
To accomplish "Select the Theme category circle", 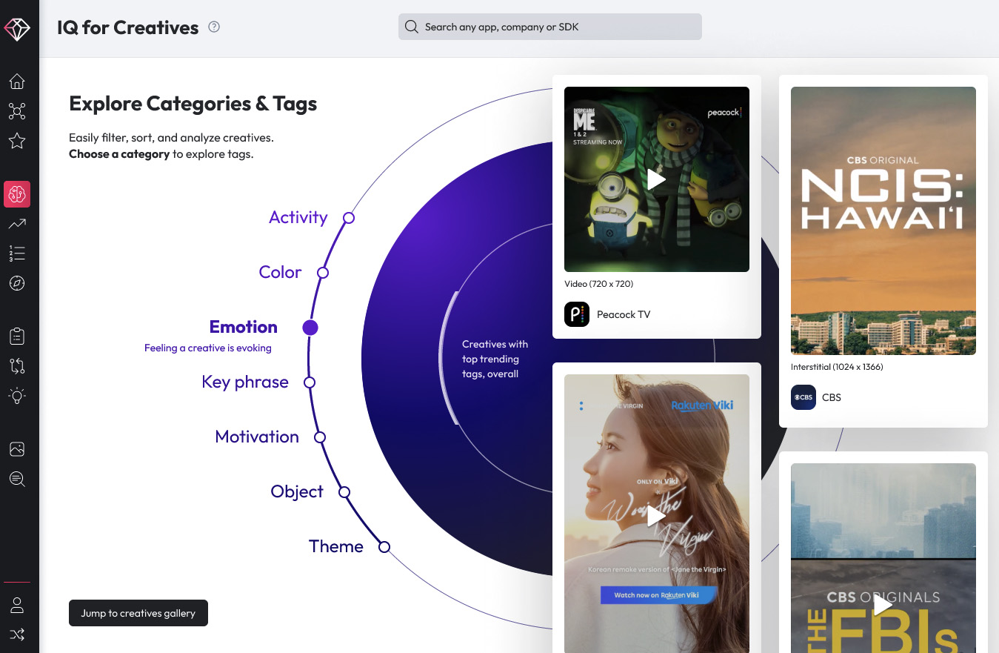I will (384, 547).
